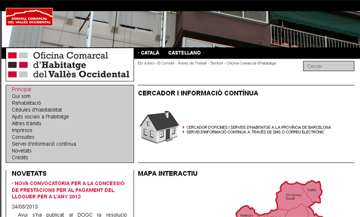Select Principal in the side menu

22,90
